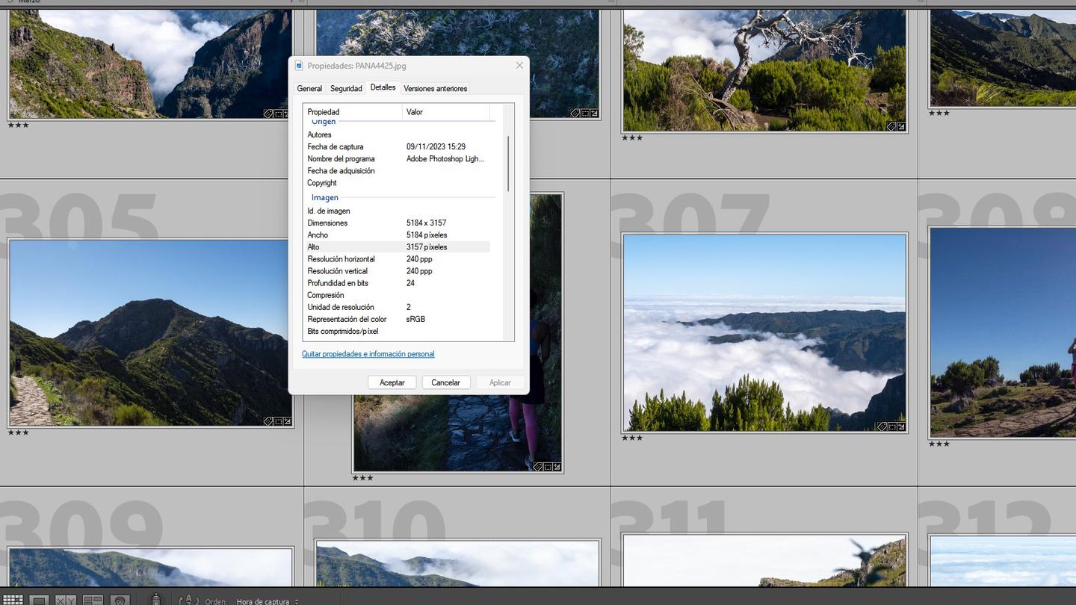The image size is (1076, 605).
Task: Open People face view icon
Action: pos(120,600)
